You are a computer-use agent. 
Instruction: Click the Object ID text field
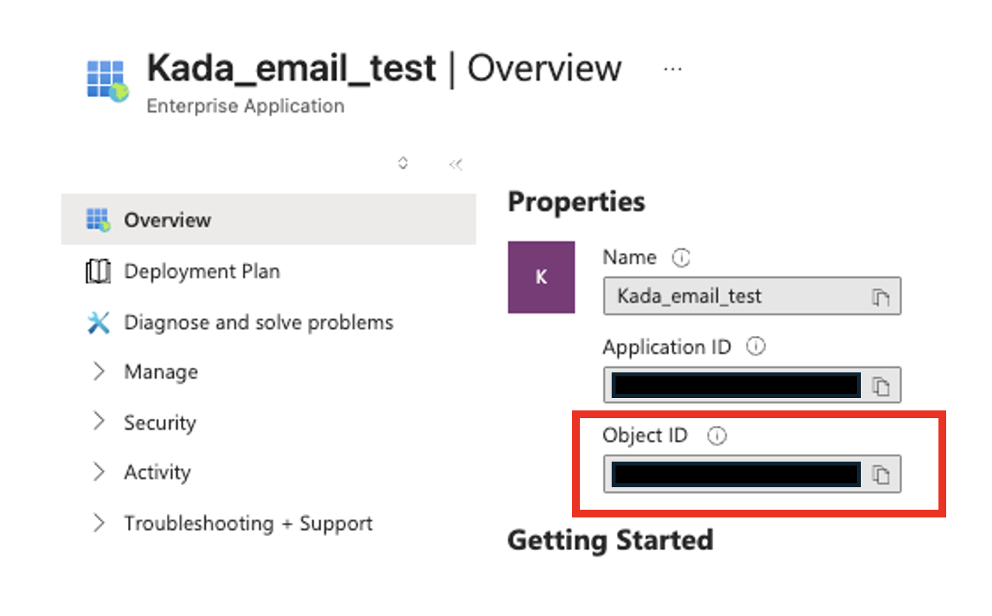(x=735, y=474)
